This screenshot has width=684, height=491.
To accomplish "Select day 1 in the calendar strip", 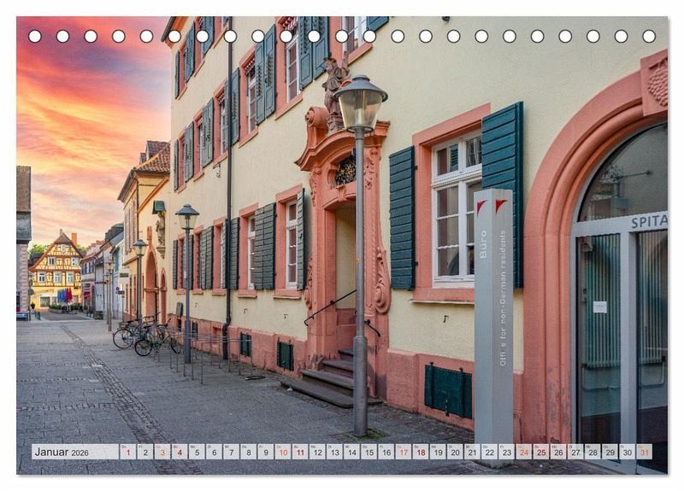I will 127,452.
